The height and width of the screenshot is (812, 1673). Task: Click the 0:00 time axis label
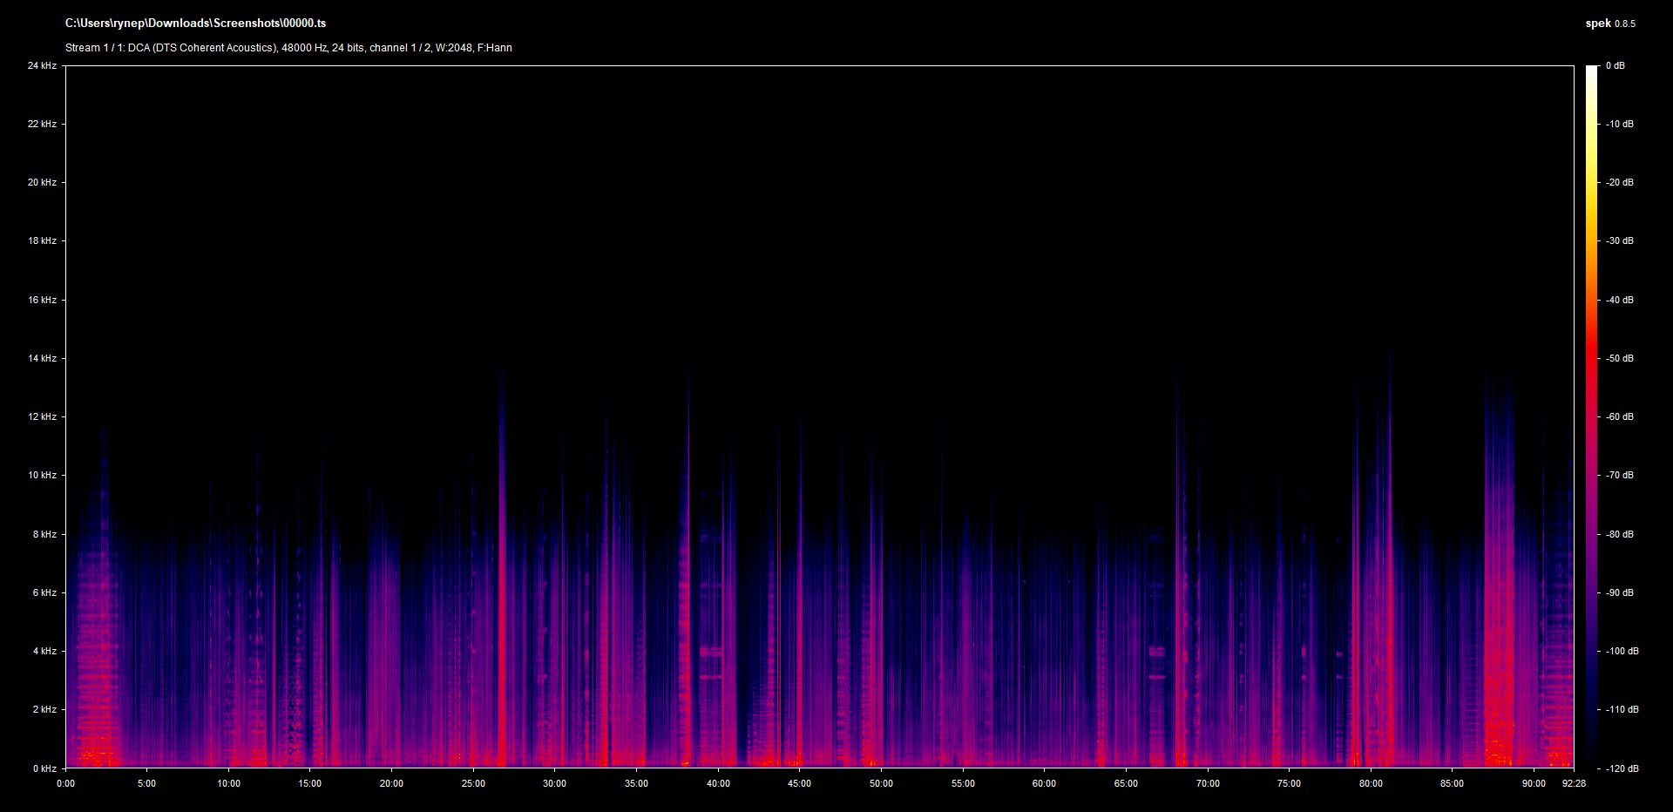(66, 783)
